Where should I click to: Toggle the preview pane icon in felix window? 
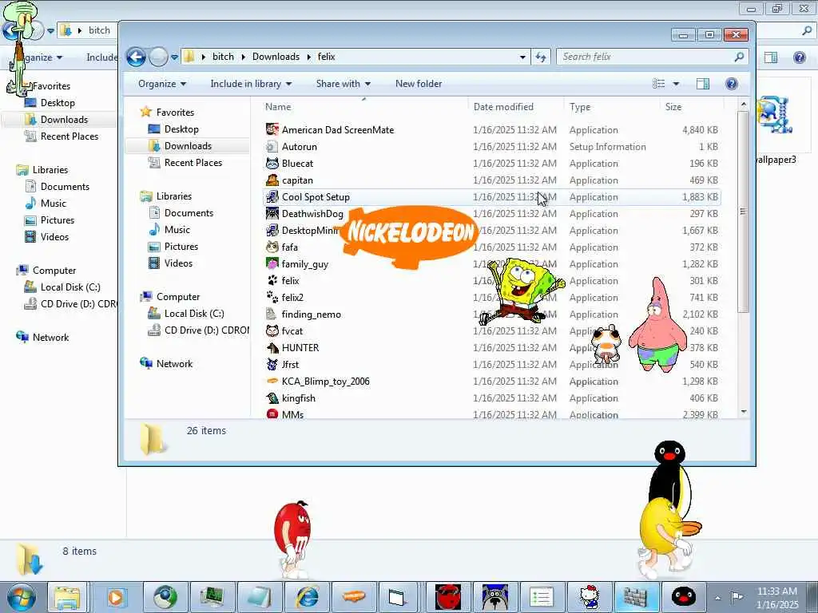click(x=703, y=84)
